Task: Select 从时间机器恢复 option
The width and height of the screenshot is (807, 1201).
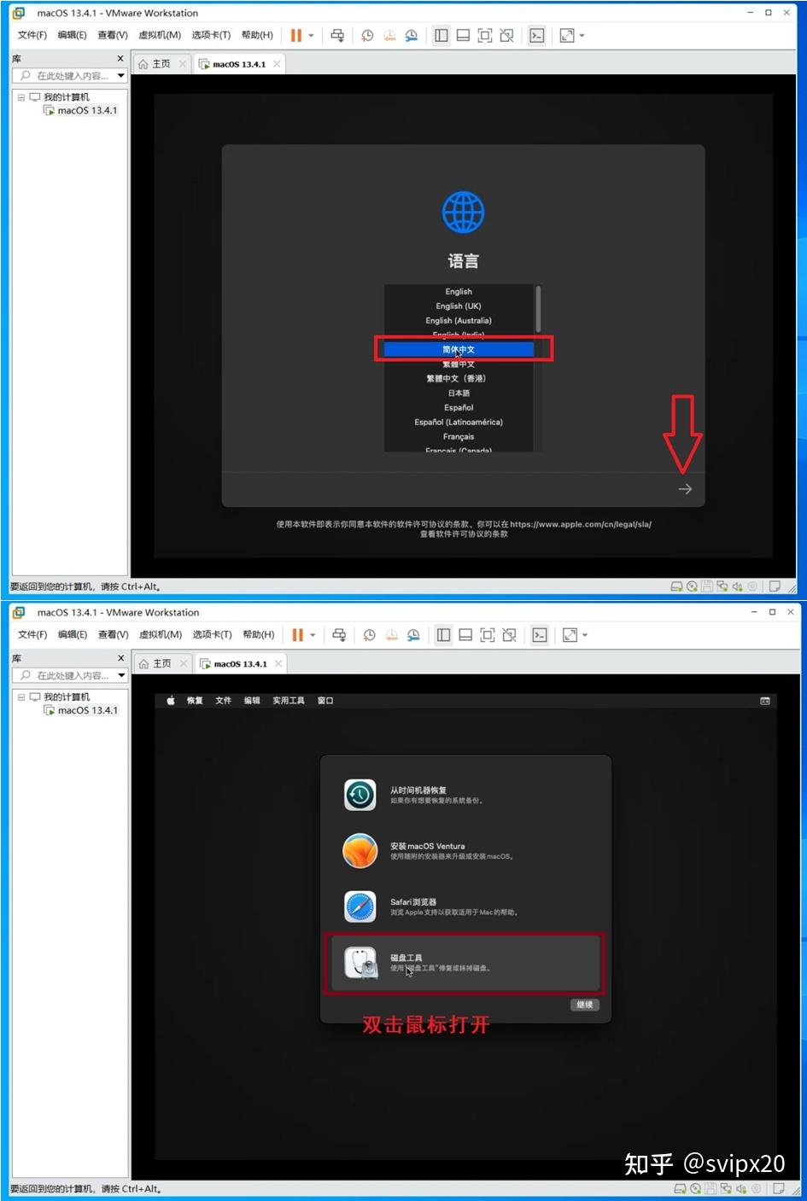Action: point(465,795)
